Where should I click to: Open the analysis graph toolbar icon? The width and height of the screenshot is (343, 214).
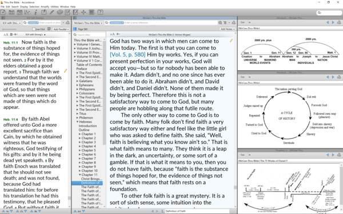pyautogui.click(x=27, y=12)
